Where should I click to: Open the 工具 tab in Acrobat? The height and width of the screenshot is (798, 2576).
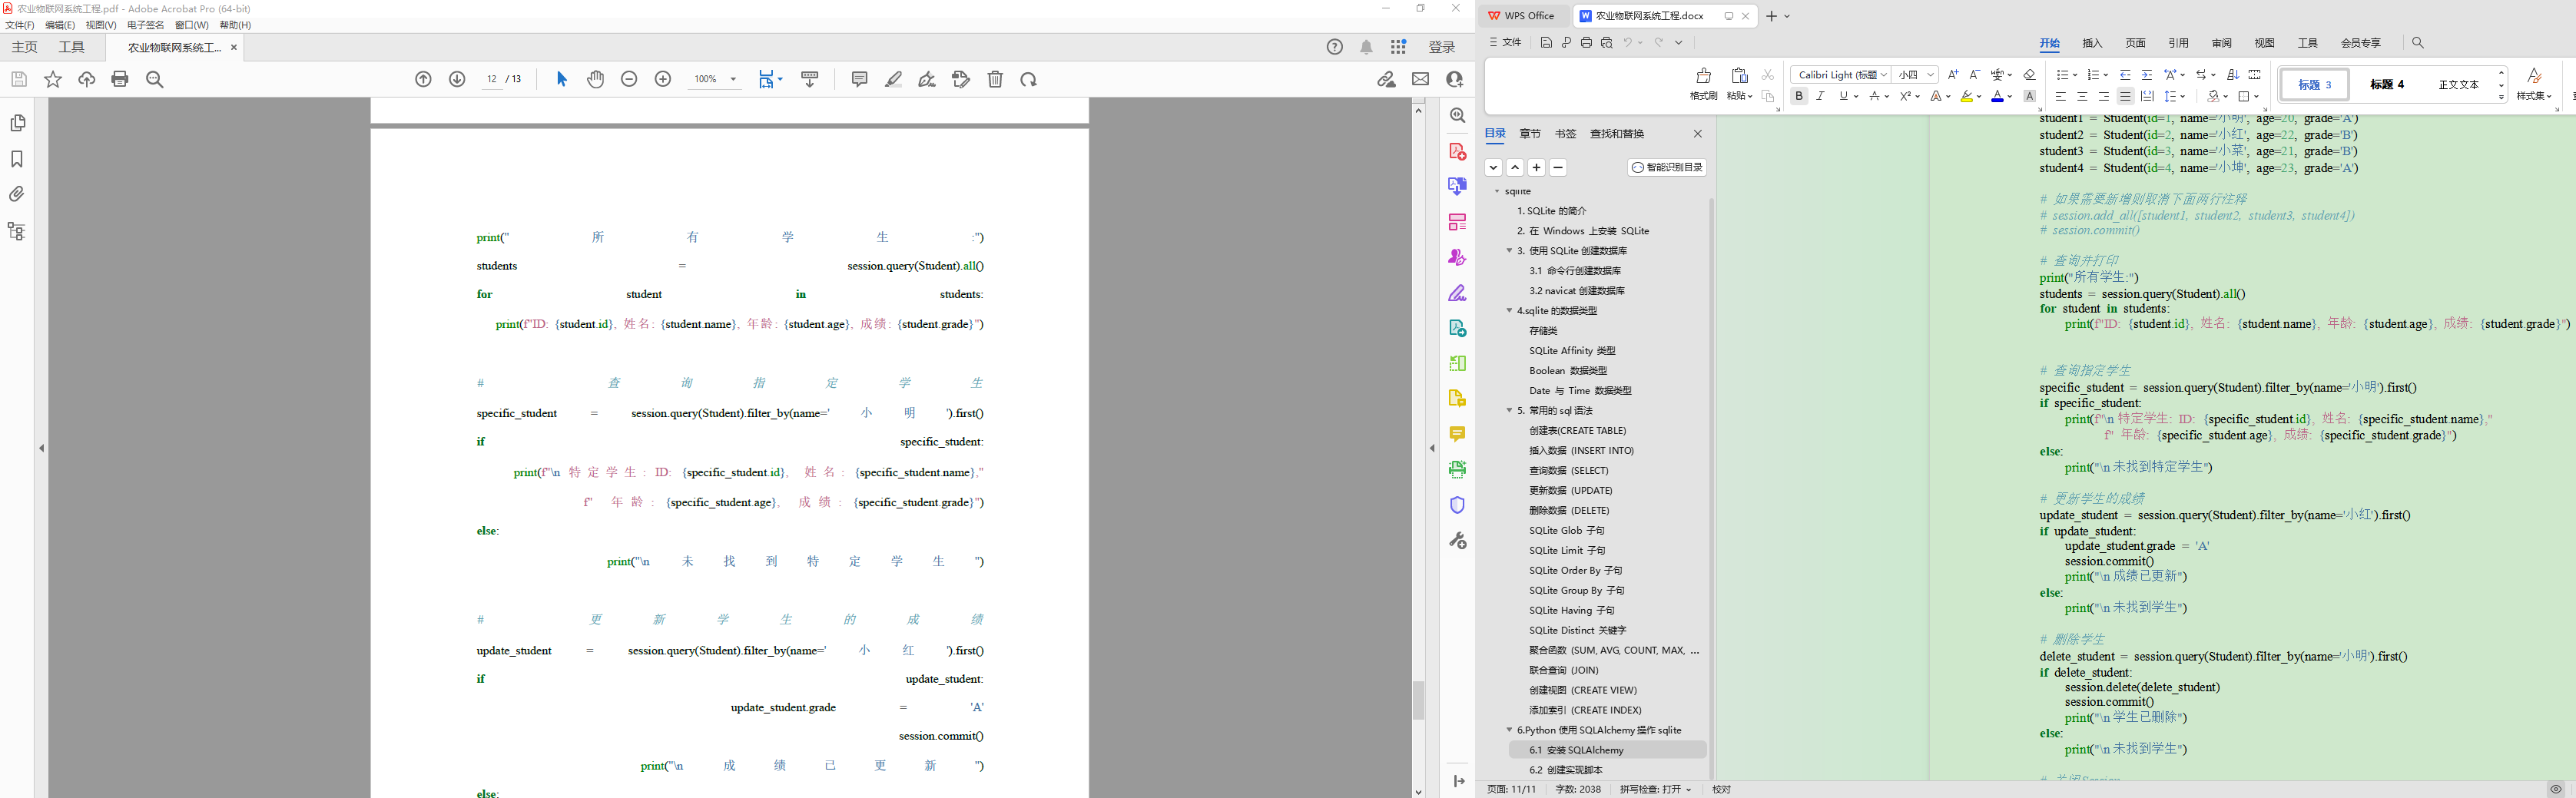(72, 47)
